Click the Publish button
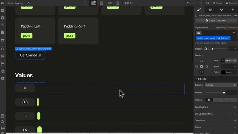 click(231, 3)
